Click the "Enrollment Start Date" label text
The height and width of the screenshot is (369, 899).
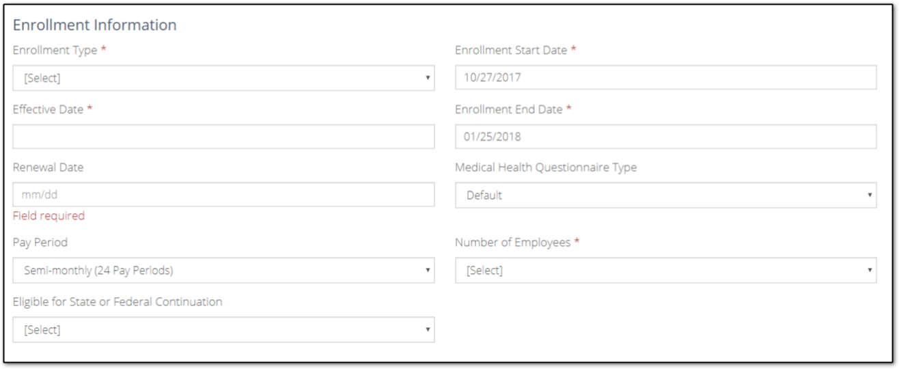click(511, 51)
